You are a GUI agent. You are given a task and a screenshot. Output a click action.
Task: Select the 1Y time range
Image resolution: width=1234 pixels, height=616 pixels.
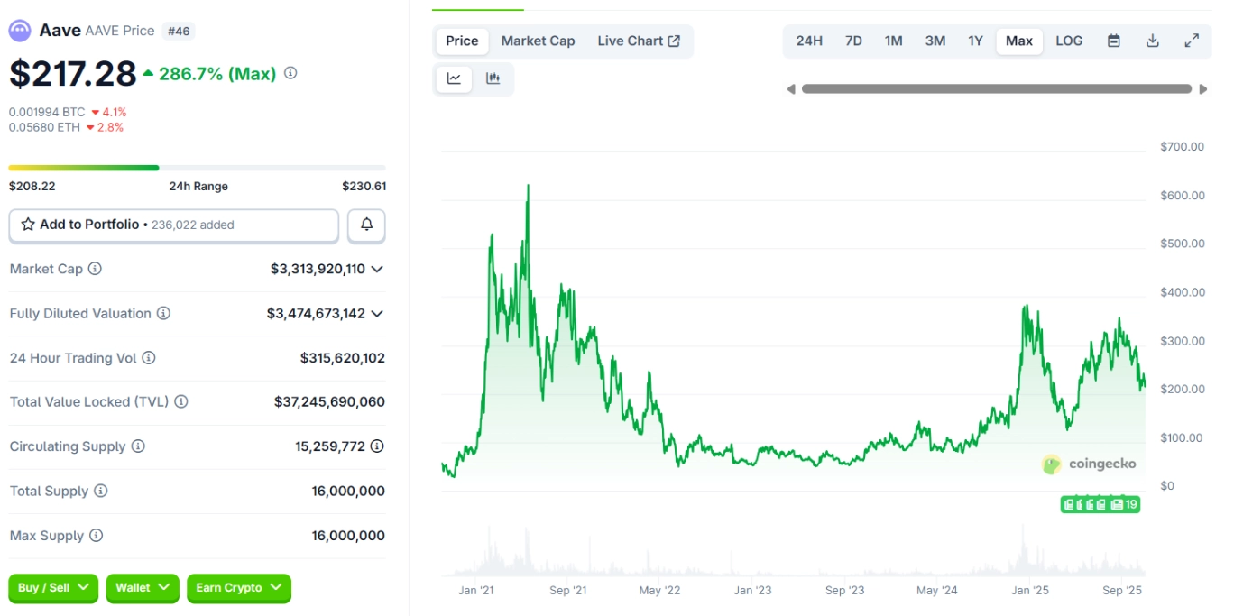(975, 41)
